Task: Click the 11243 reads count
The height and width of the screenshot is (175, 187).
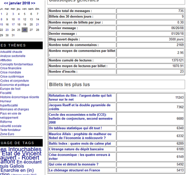Action: point(180,97)
